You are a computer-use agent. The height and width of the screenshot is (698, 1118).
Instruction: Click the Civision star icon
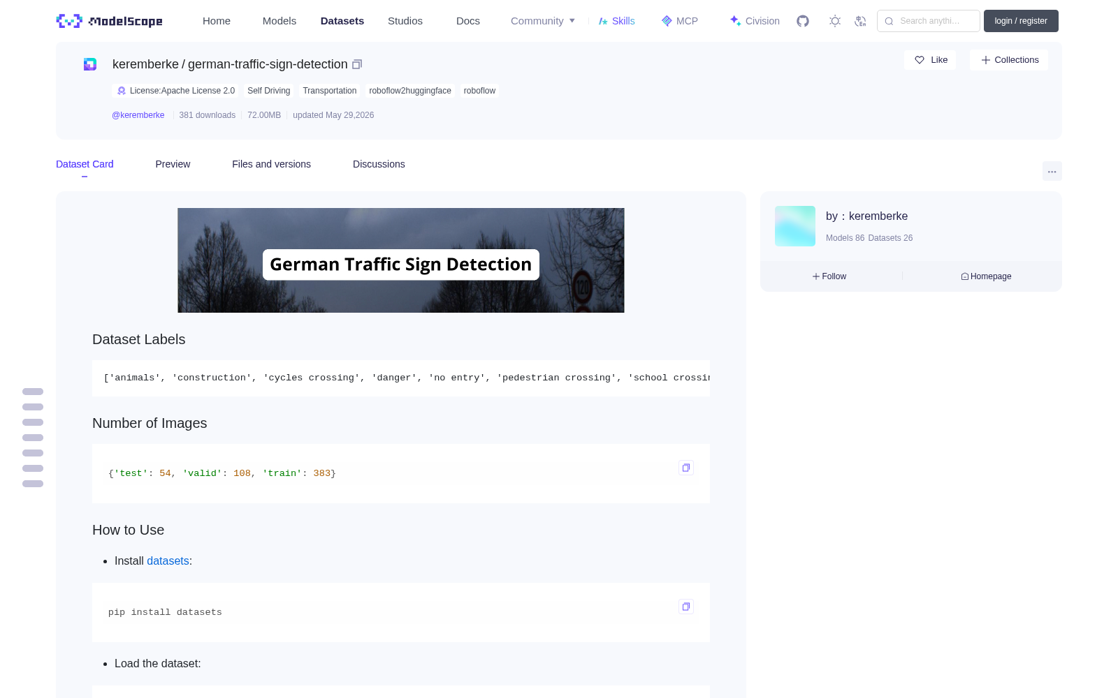click(x=735, y=21)
